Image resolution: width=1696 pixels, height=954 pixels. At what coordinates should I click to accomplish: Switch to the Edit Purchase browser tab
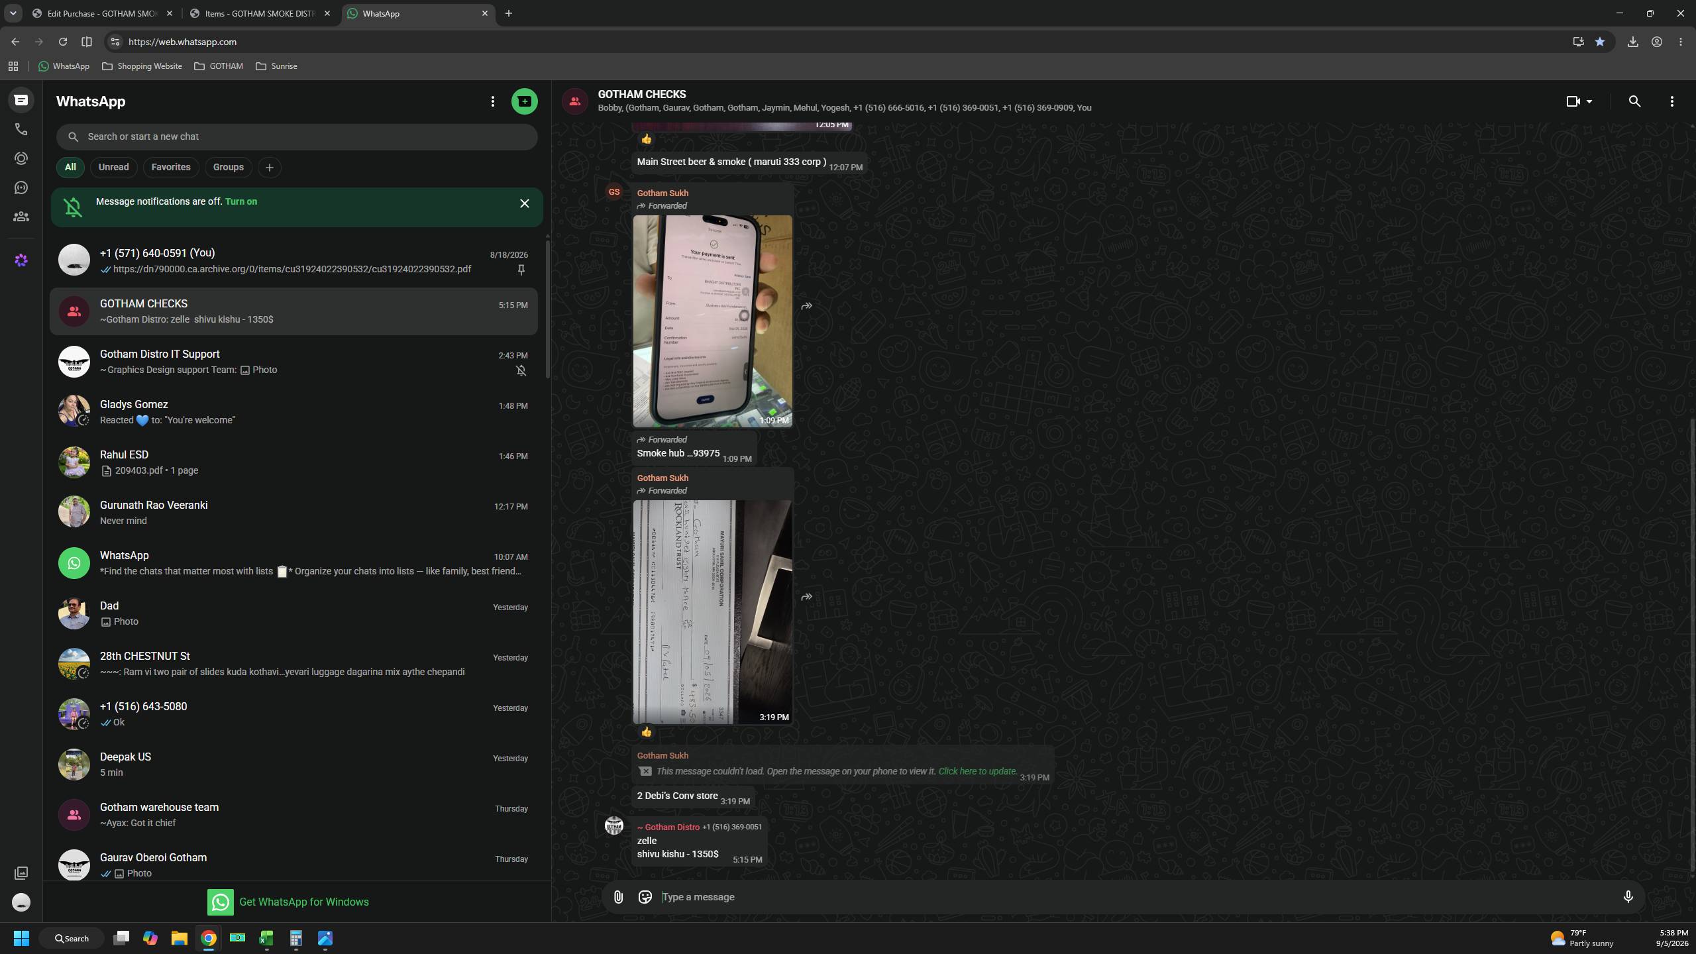(103, 13)
